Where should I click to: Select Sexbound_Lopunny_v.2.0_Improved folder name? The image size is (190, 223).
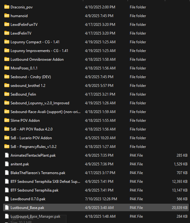pyautogui.click(x=40, y=103)
